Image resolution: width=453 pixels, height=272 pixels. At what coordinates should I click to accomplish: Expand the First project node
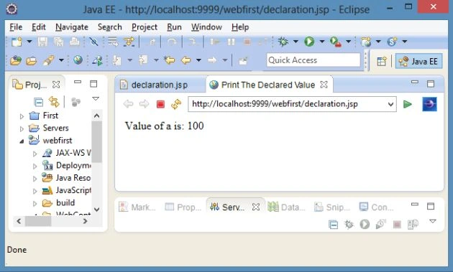coord(22,116)
